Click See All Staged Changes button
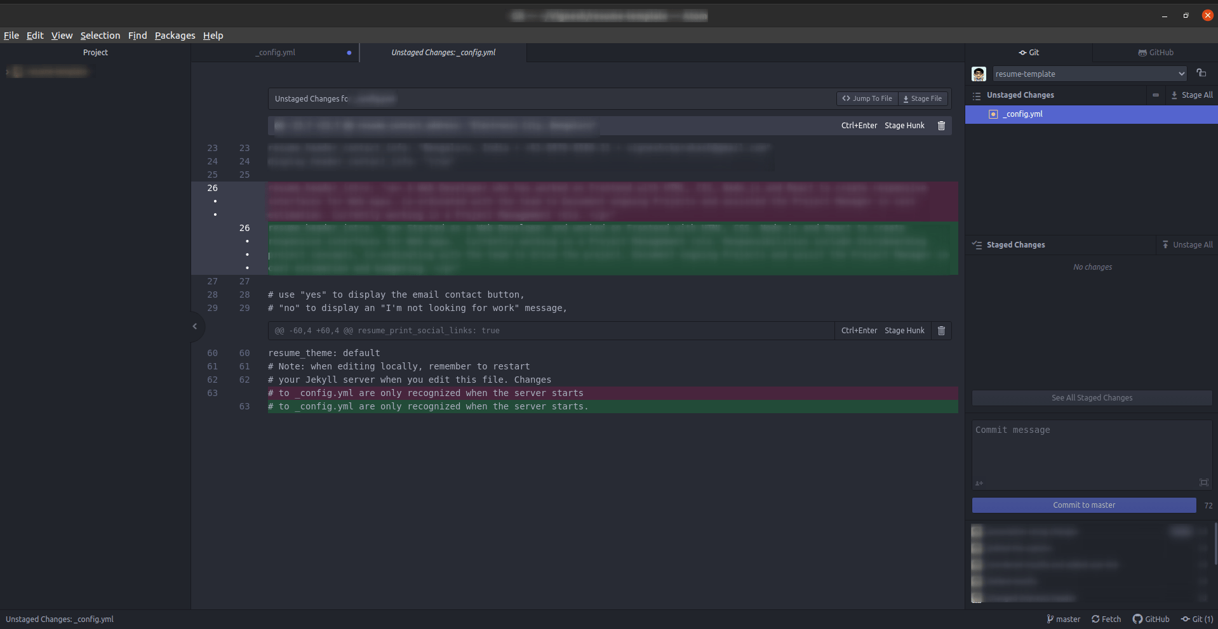1218x629 pixels. coord(1092,398)
